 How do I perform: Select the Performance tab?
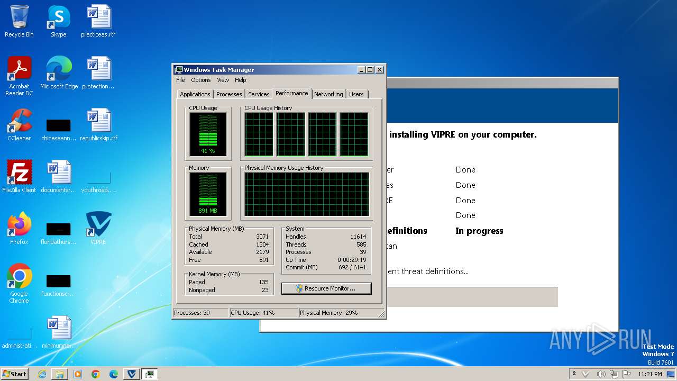pyautogui.click(x=292, y=93)
